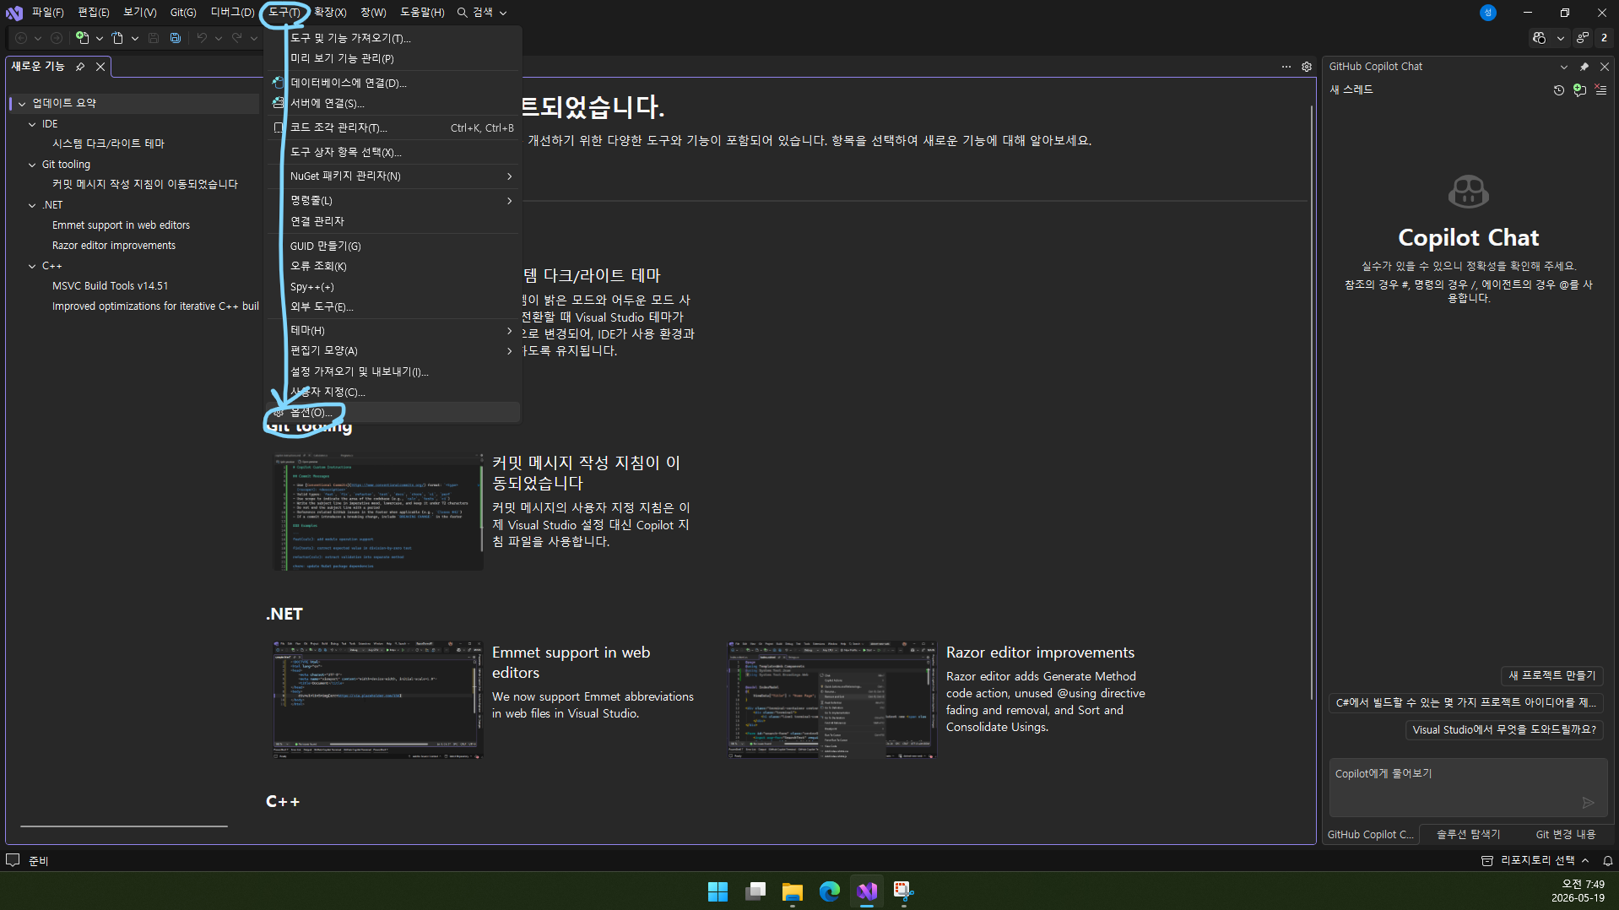
Task: Click the send arrow in Copilot input
Action: coord(1588,803)
